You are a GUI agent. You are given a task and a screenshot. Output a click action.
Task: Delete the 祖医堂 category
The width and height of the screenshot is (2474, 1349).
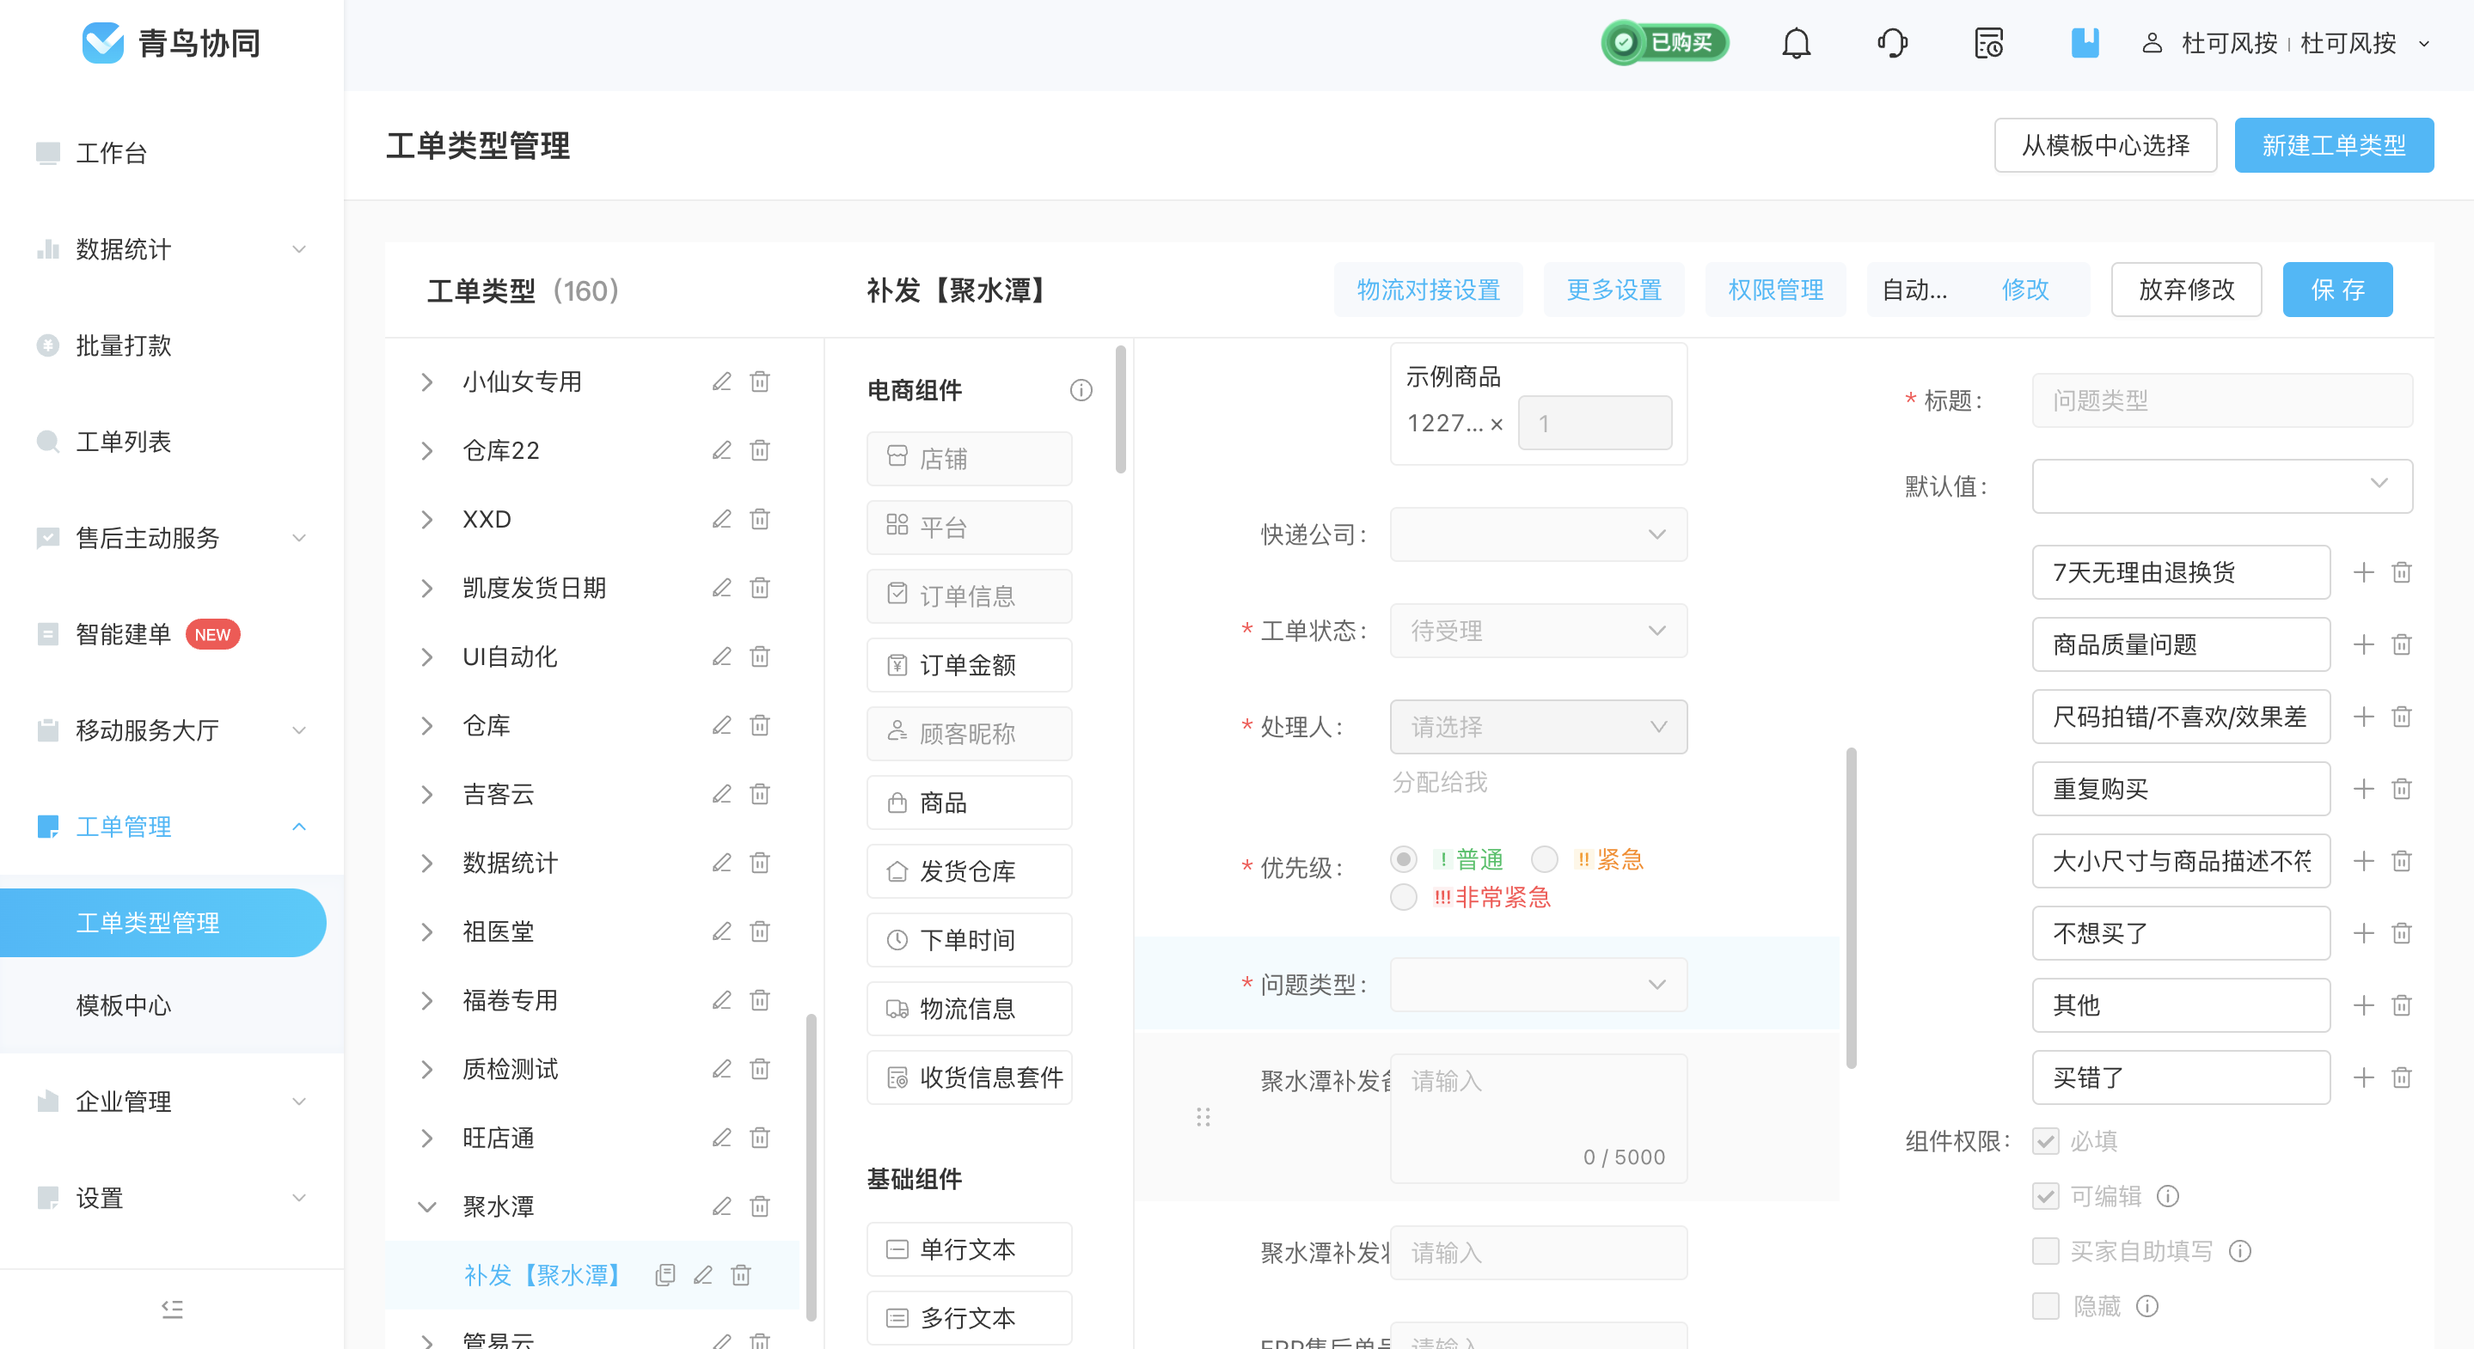coord(760,931)
